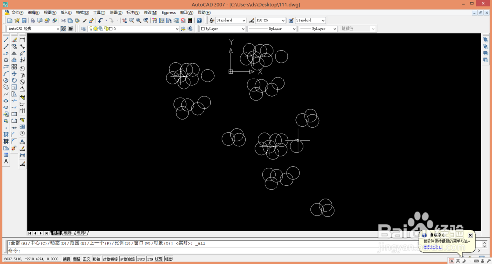The width and height of the screenshot is (492, 264).
Task: Click the coordinates readout in status bar
Action: coord(31,259)
